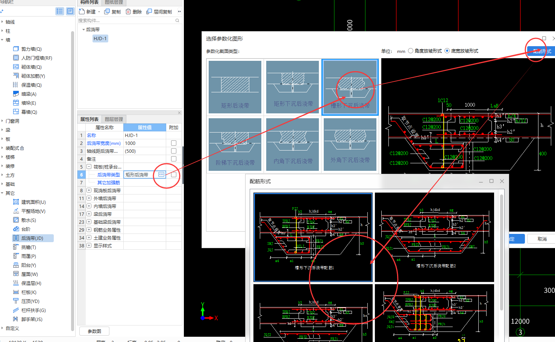Image resolution: width=555 pixels, height=342 pixels.
Task: Click the 新建 new component button
Action: pos(87,12)
